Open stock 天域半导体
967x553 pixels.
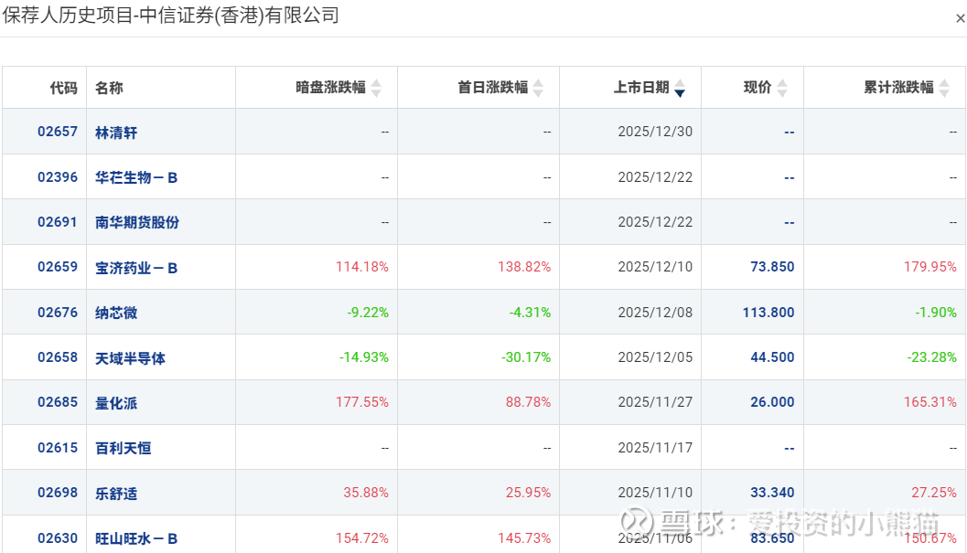[130, 358]
